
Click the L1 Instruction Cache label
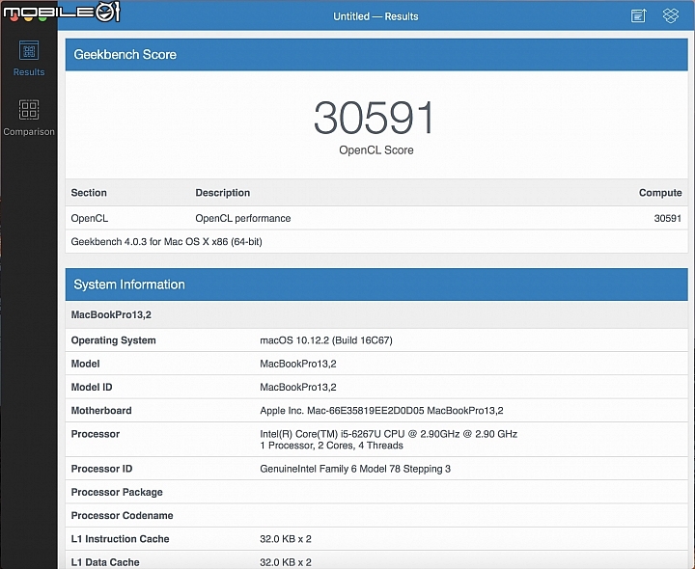pyautogui.click(x=120, y=539)
